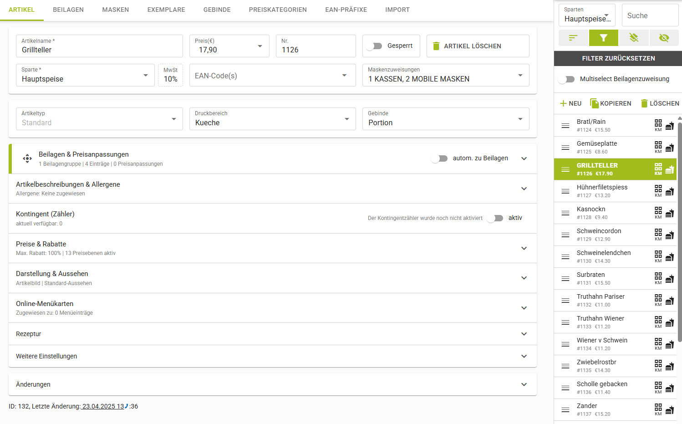Enable Multiselect Beilagenzuweisung switch
The image size is (682, 424).
click(567, 79)
